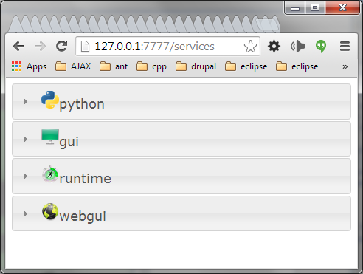Click the speaker extension icon

pos(297,47)
